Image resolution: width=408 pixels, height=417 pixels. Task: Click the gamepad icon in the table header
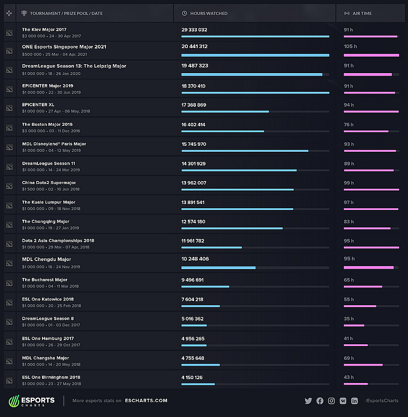tap(9, 13)
